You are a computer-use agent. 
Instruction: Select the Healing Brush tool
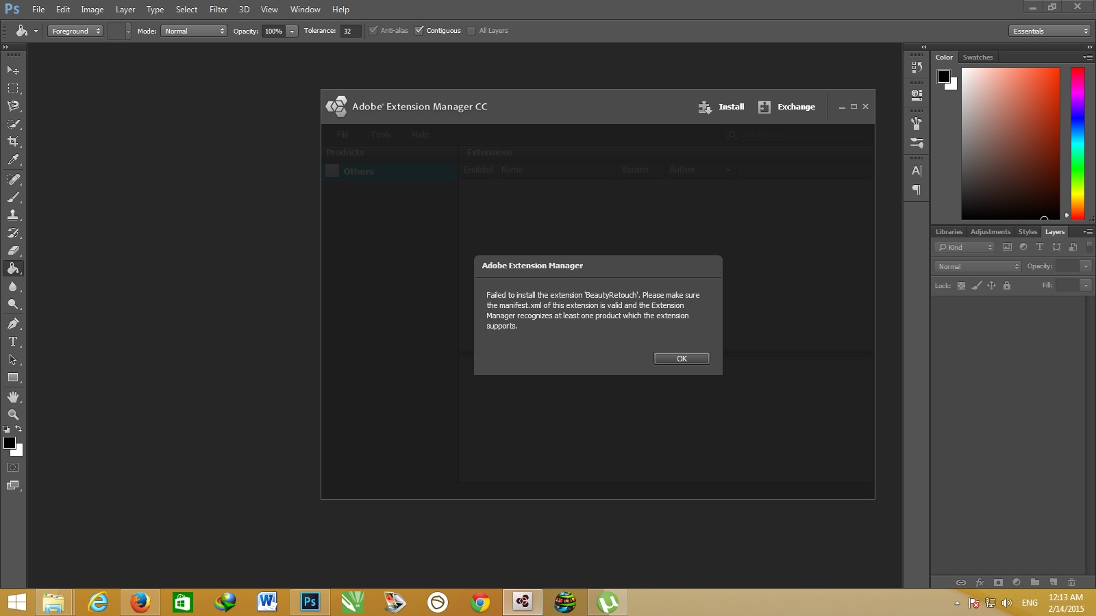pos(13,179)
